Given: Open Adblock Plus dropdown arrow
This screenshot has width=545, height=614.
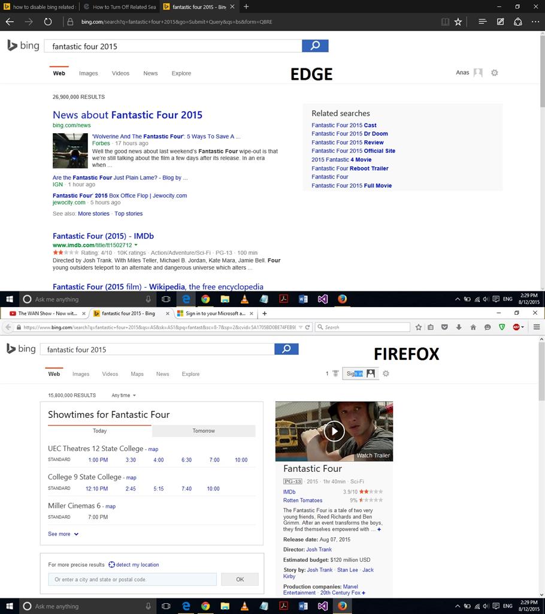Looking at the screenshot, I should pos(522,327).
